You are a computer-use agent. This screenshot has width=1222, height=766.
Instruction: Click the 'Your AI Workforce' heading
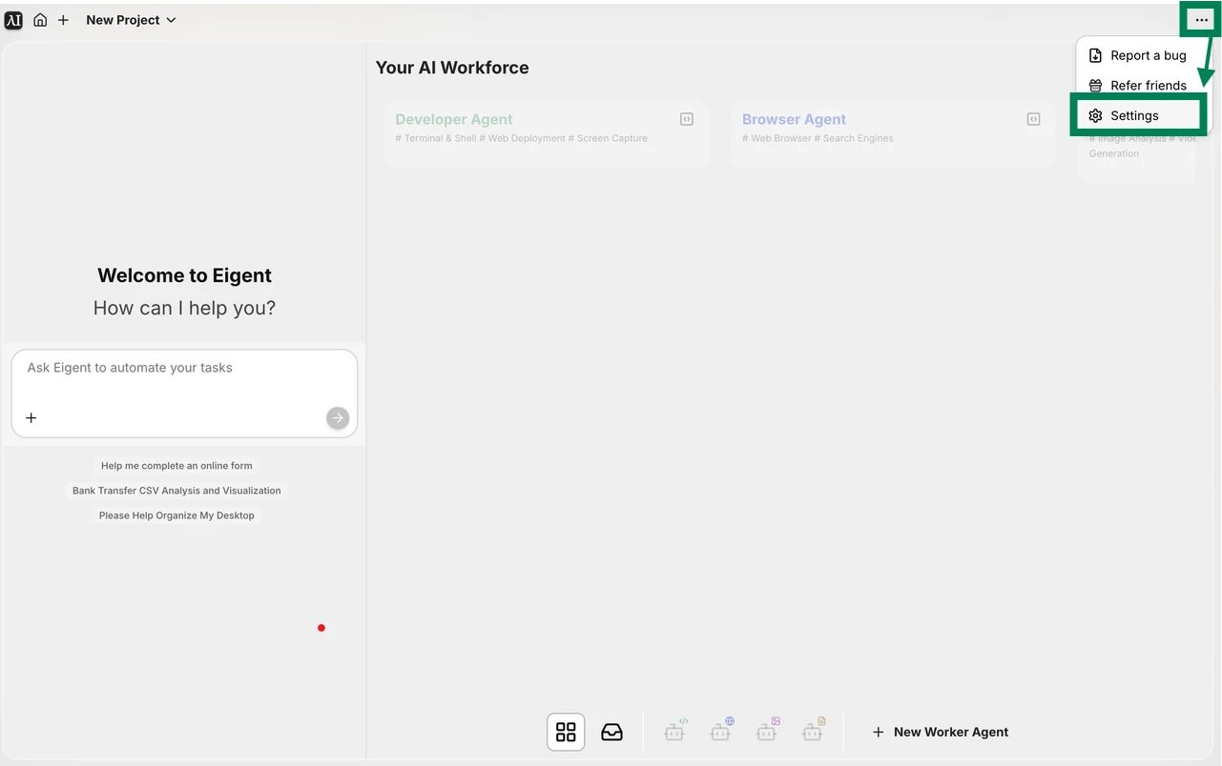coord(452,68)
